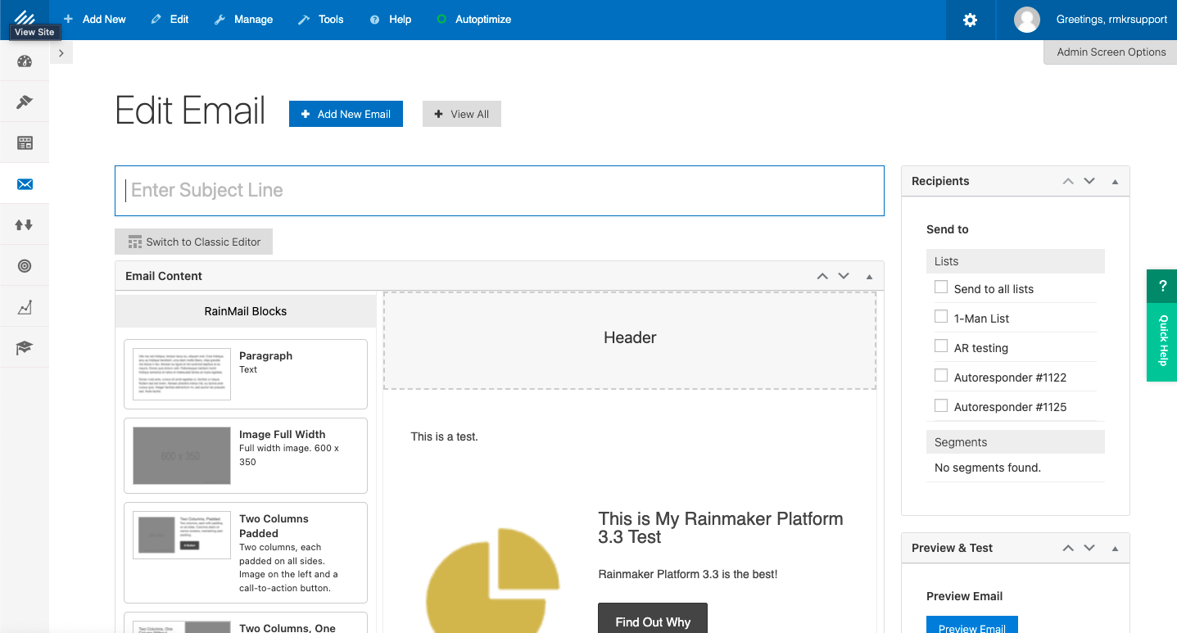Select the Conversion target icon in sidebar
This screenshot has height=633, width=1177.
[x=24, y=265]
